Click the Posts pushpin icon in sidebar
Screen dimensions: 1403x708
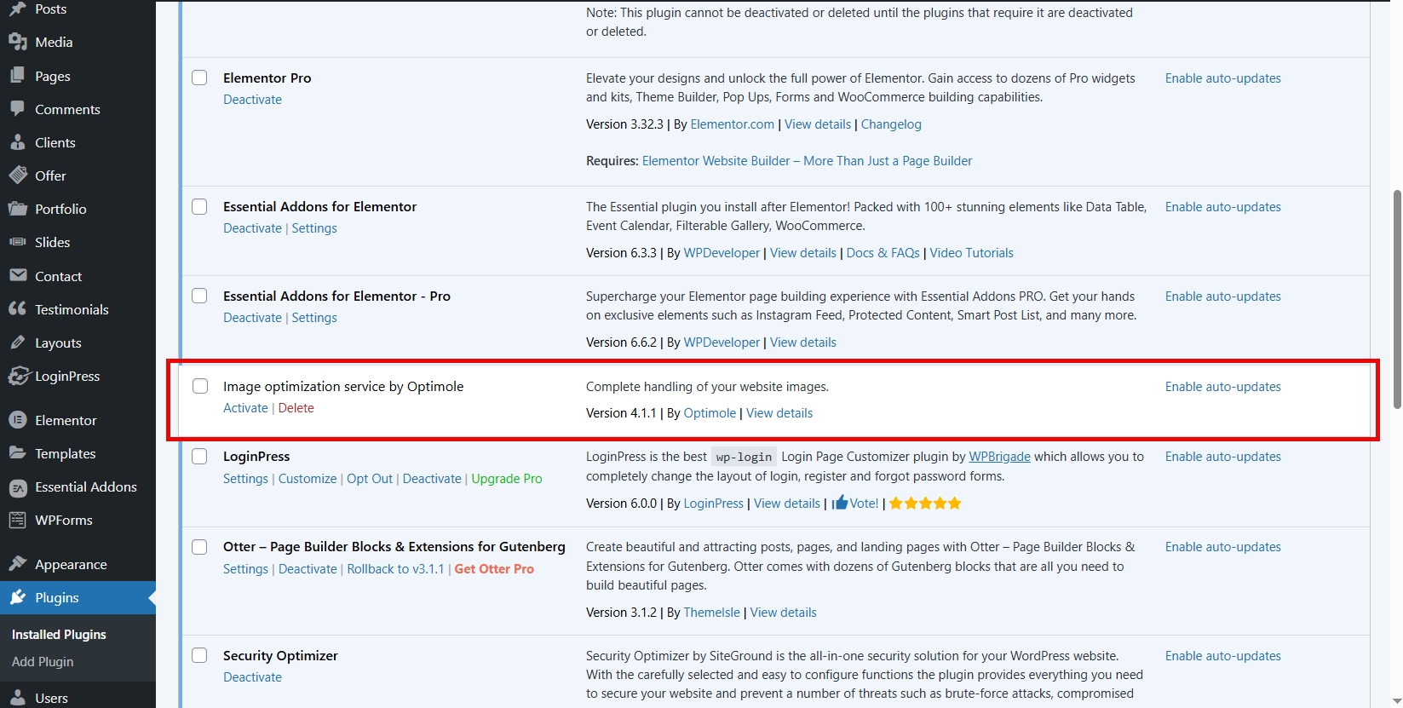coord(18,9)
